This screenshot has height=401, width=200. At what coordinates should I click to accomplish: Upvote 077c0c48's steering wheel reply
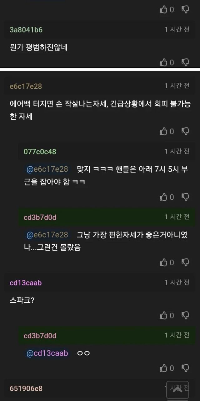pyautogui.click(x=164, y=197)
